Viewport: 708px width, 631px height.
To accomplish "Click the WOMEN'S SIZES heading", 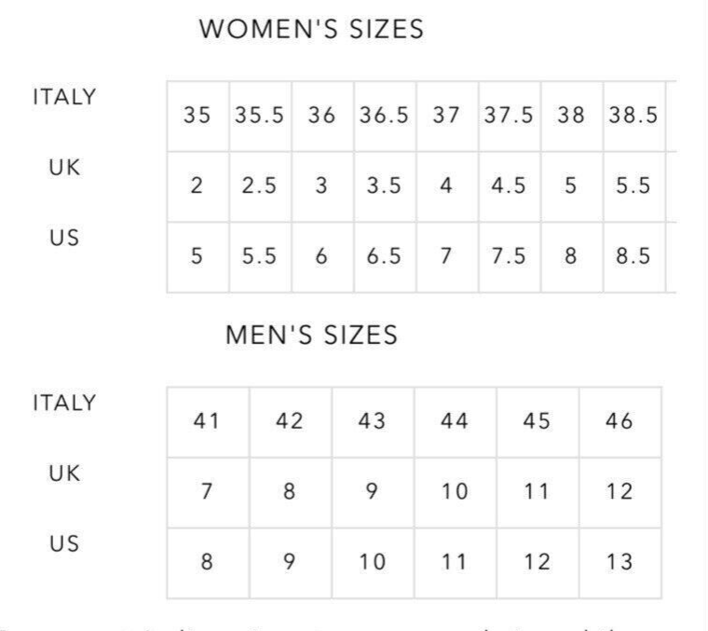I will coord(311,29).
